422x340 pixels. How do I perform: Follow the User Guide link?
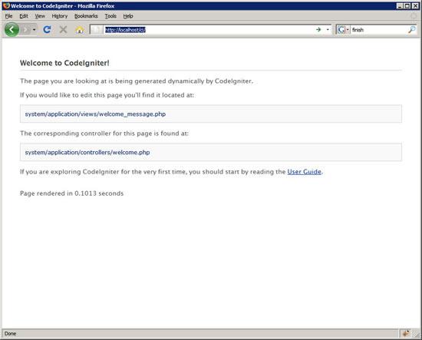tap(304, 172)
